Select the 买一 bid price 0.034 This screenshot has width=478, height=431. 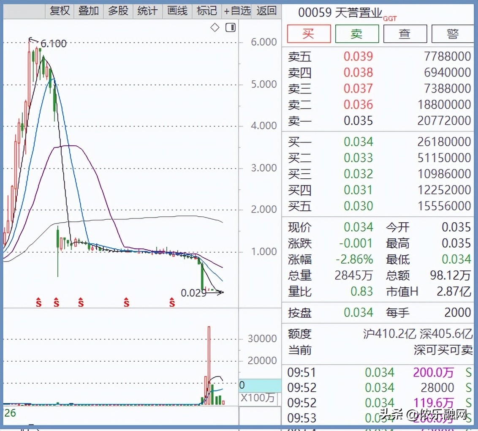(358, 142)
